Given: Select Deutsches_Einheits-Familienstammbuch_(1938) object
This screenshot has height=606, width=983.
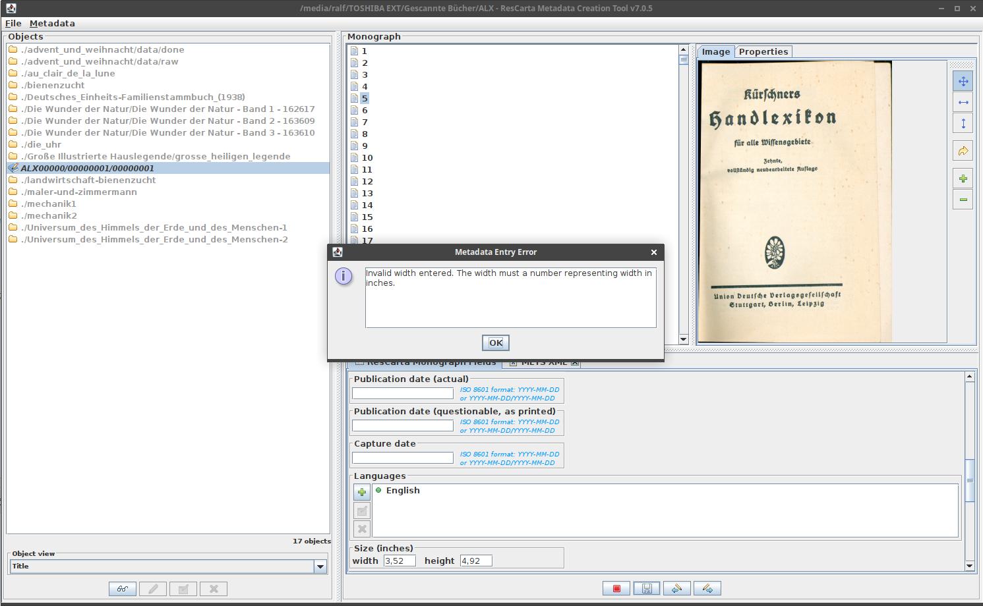Looking at the screenshot, I should tap(133, 97).
